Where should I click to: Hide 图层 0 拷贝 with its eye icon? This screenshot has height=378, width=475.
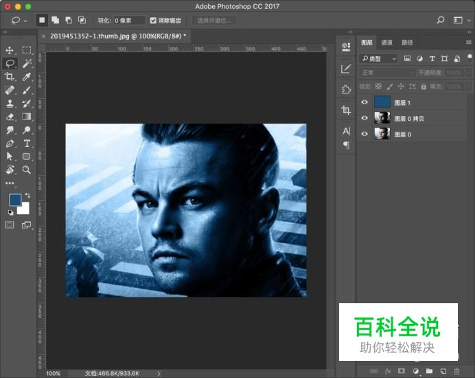click(x=364, y=118)
